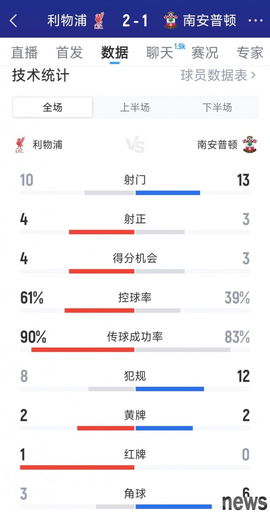270x512 pixels.
Task: Open the 直播 live tab
Action: (24, 53)
